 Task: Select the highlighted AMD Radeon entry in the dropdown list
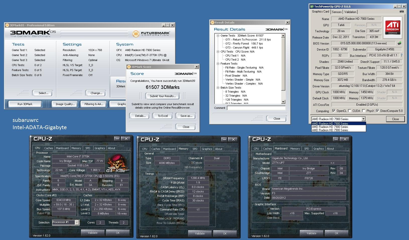tap(338, 123)
